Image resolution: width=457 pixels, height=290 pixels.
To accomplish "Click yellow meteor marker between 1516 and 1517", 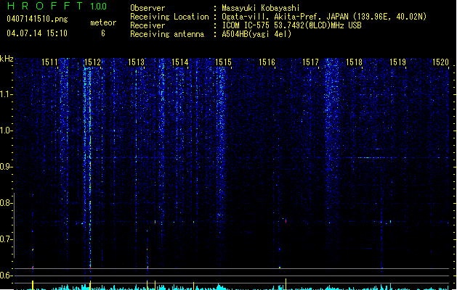I will click(286, 284).
